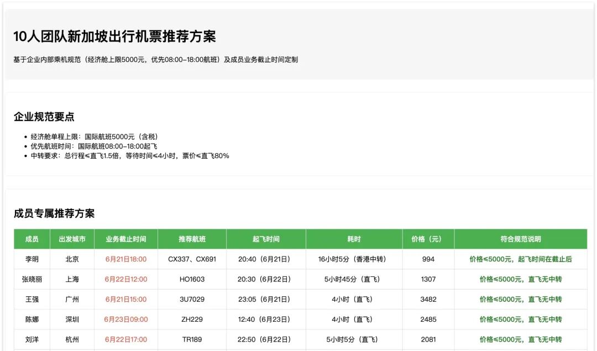Click departure time 20:30（6月22日）
597x351 pixels.
[266, 280]
